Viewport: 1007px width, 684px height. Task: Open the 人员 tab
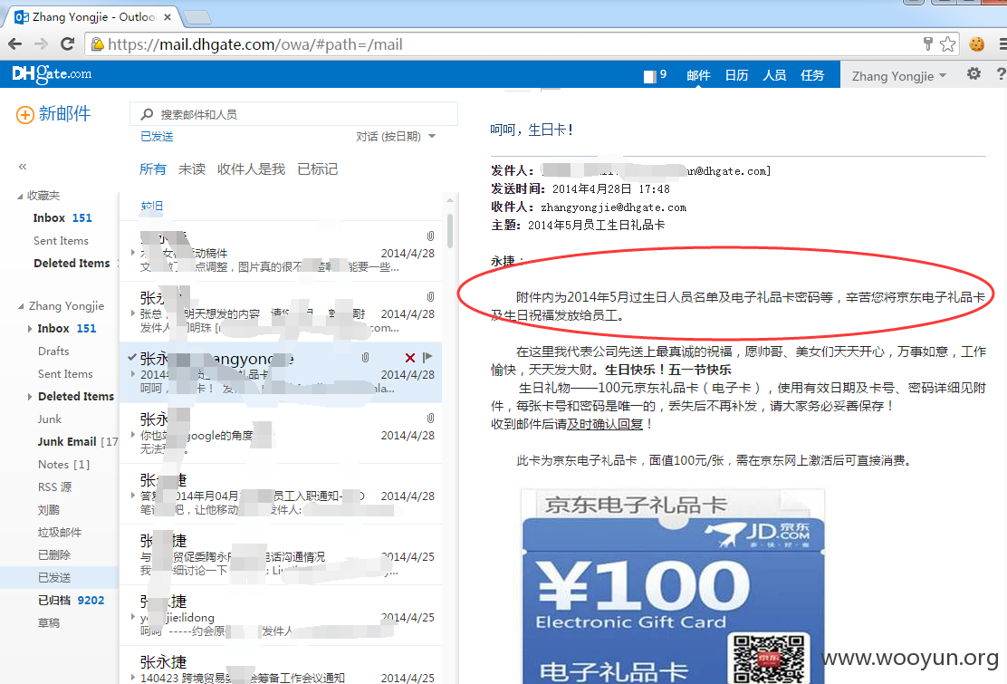click(x=774, y=75)
